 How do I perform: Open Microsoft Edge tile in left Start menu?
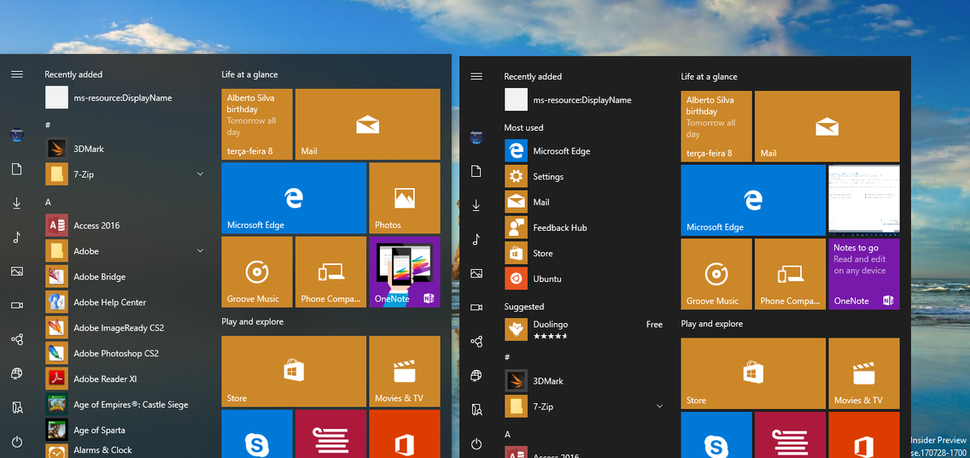point(293,198)
